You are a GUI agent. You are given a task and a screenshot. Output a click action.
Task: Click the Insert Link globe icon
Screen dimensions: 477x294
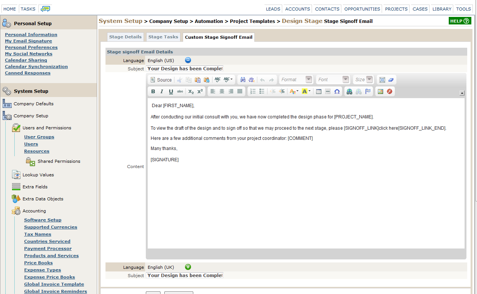coord(350,91)
